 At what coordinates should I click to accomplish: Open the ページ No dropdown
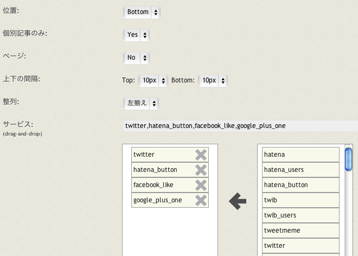coord(136,58)
